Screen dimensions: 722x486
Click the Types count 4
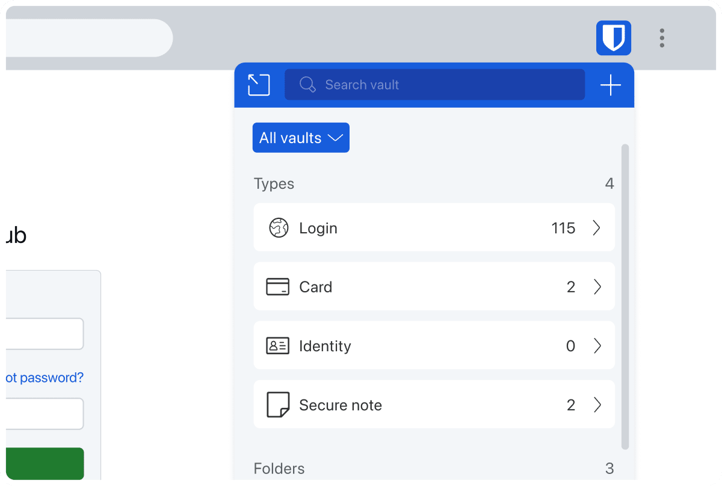(609, 183)
